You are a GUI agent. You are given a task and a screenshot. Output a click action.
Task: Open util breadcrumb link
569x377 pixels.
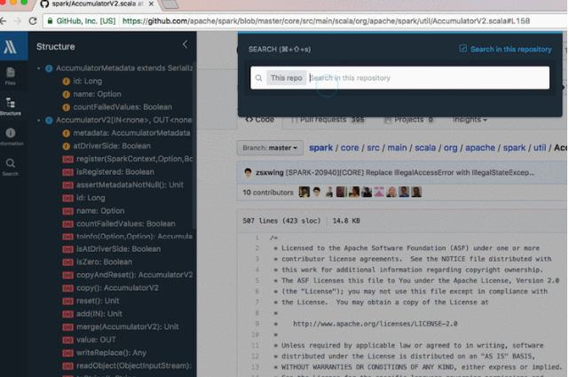click(x=540, y=148)
